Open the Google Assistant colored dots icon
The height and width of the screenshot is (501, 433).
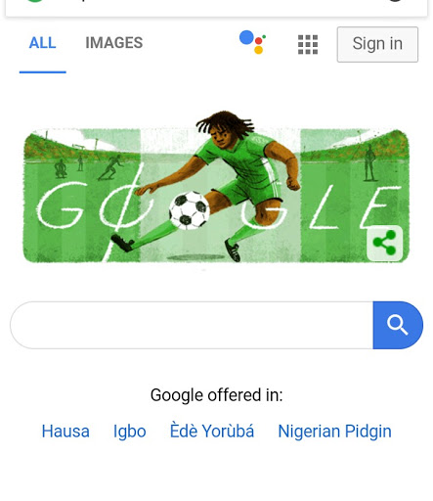tap(253, 42)
